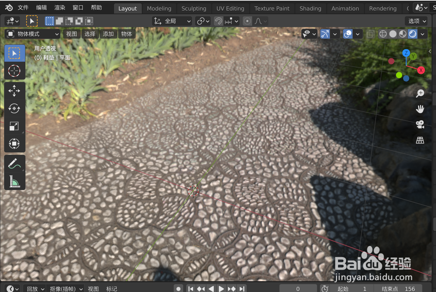Viewport: 436px width, 292px height.
Task: Select the Rotate tool in toolbar
Action: point(14,108)
